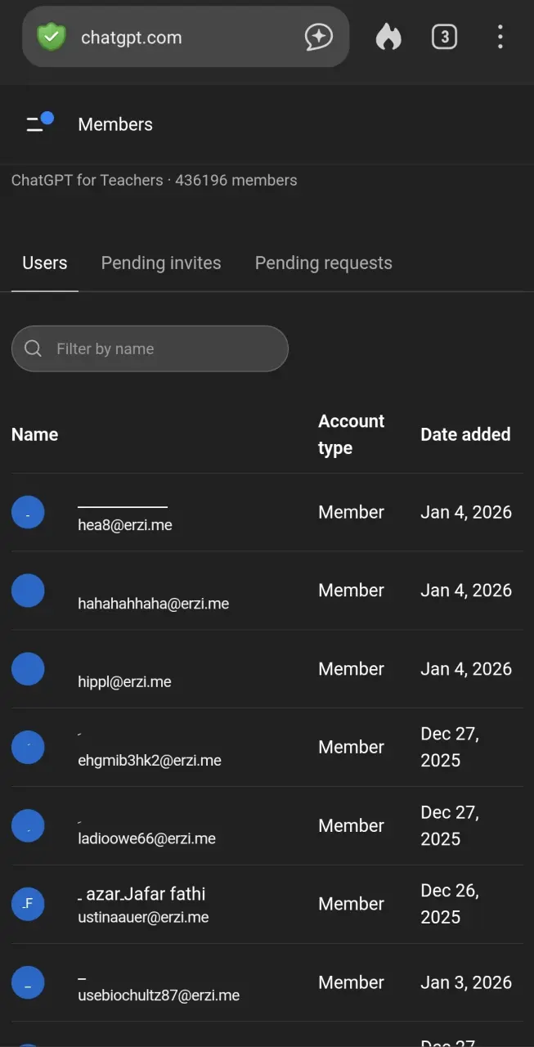Tap the avatar for hahahahhaha@erzi.me
The image size is (534, 1047).
click(x=28, y=591)
